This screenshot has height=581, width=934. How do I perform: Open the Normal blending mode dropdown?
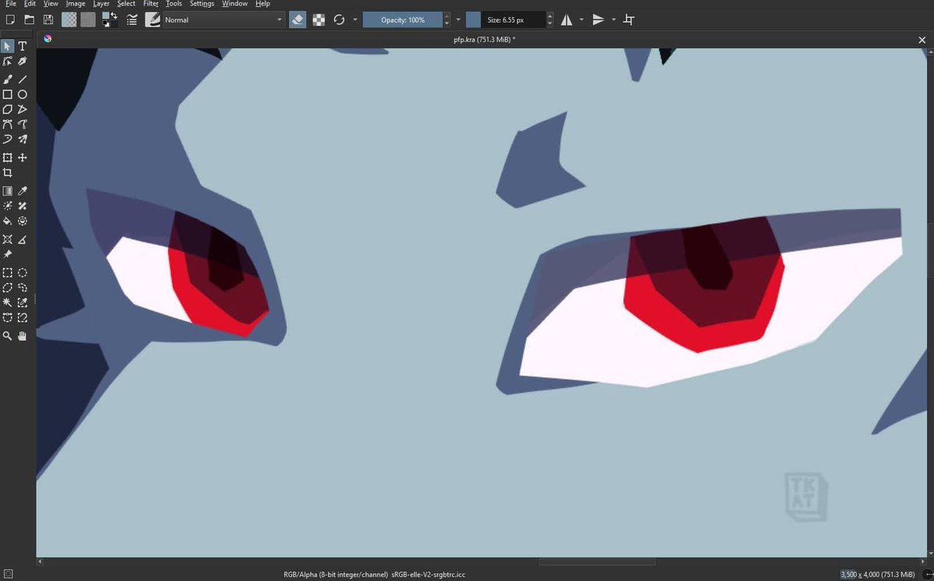(x=223, y=19)
